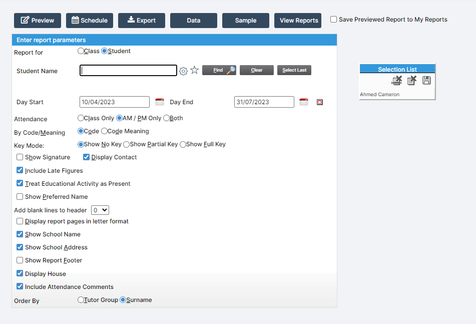This screenshot has height=324, width=476.
Task: Click the gear settings icon beside Student Name
Action: [183, 71]
